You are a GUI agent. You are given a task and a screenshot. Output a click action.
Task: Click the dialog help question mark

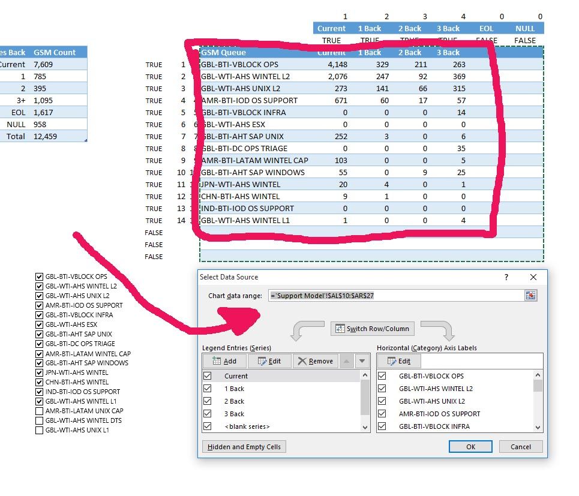[506, 277]
